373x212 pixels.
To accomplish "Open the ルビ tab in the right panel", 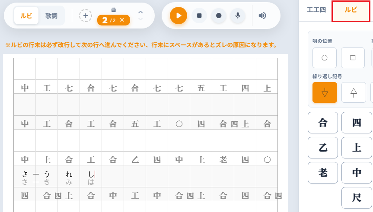I will tap(351, 10).
